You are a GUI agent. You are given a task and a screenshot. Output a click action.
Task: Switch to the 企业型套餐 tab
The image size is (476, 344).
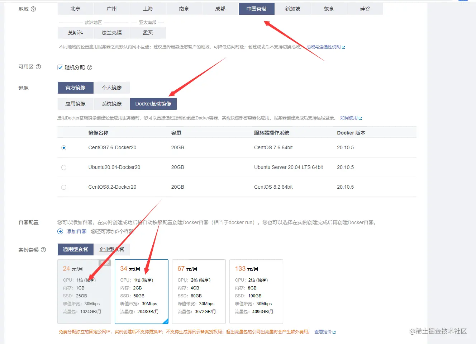tap(111, 249)
